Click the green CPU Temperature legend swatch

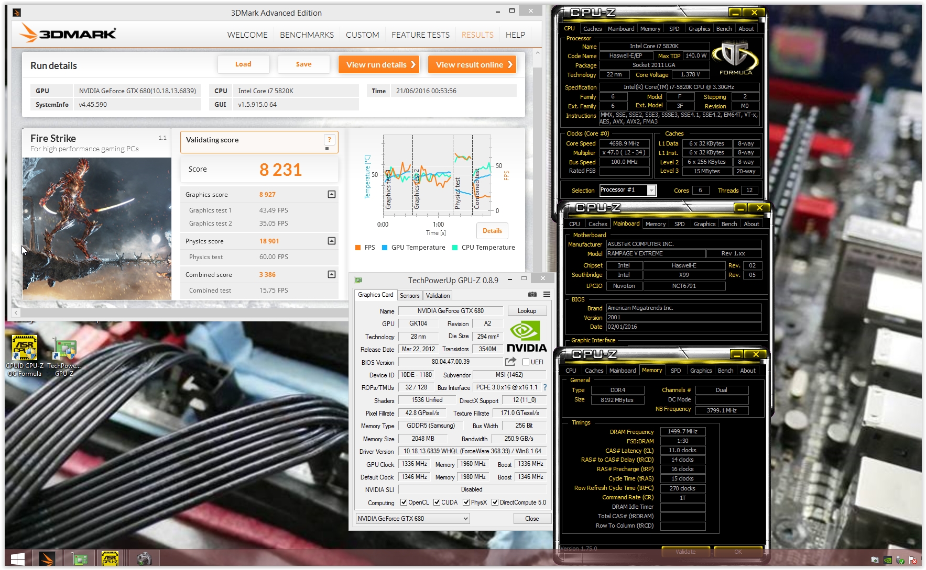tap(455, 248)
